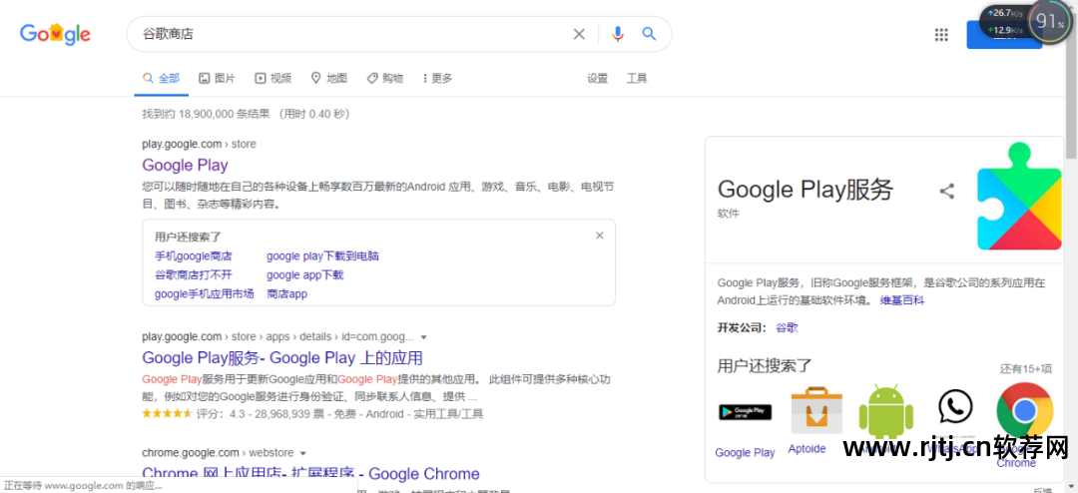Search suggestion google play下载到电脑
Screen dimensions: 1078x493
click(322, 255)
